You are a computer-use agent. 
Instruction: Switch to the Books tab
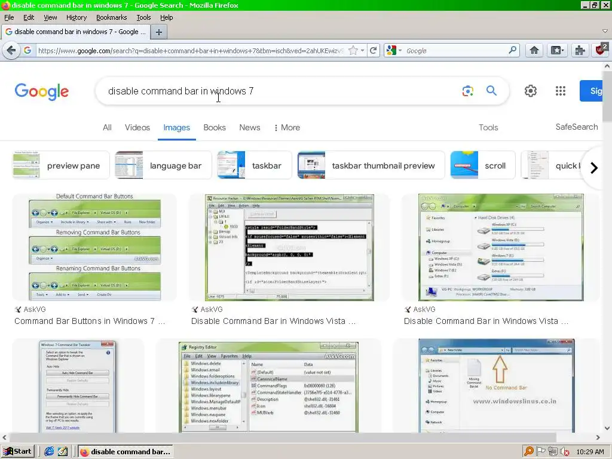coord(215,128)
